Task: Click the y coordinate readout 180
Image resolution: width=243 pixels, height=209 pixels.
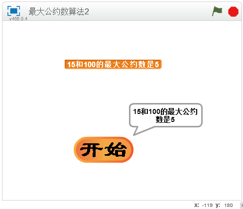Action: pyautogui.click(x=229, y=206)
